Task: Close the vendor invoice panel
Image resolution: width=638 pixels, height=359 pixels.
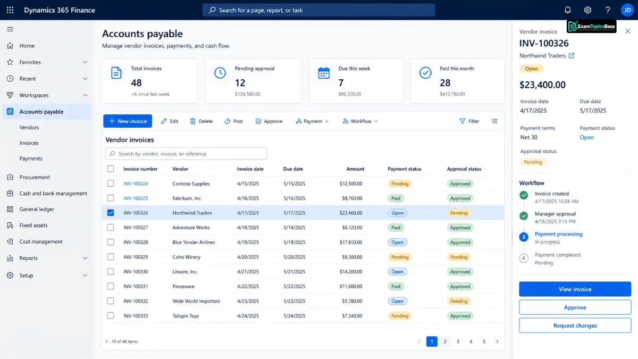Action: point(627,32)
